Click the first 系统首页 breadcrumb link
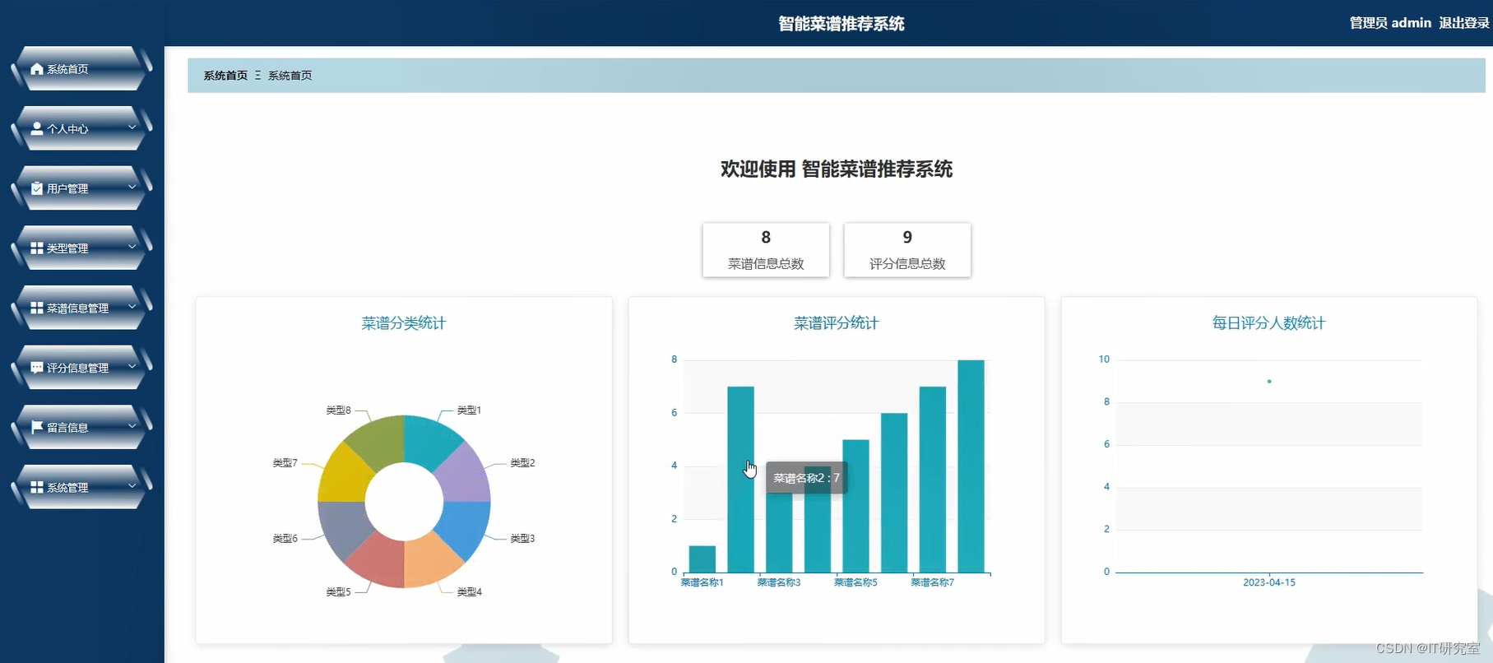The height and width of the screenshot is (663, 1493). coord(225,76)
